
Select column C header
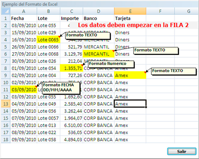point(71,11)
